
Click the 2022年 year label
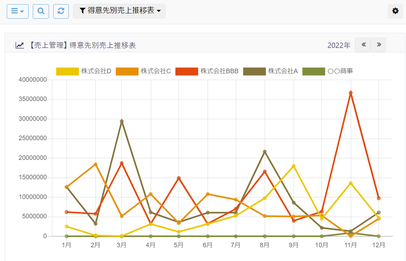tap(339, 45)
